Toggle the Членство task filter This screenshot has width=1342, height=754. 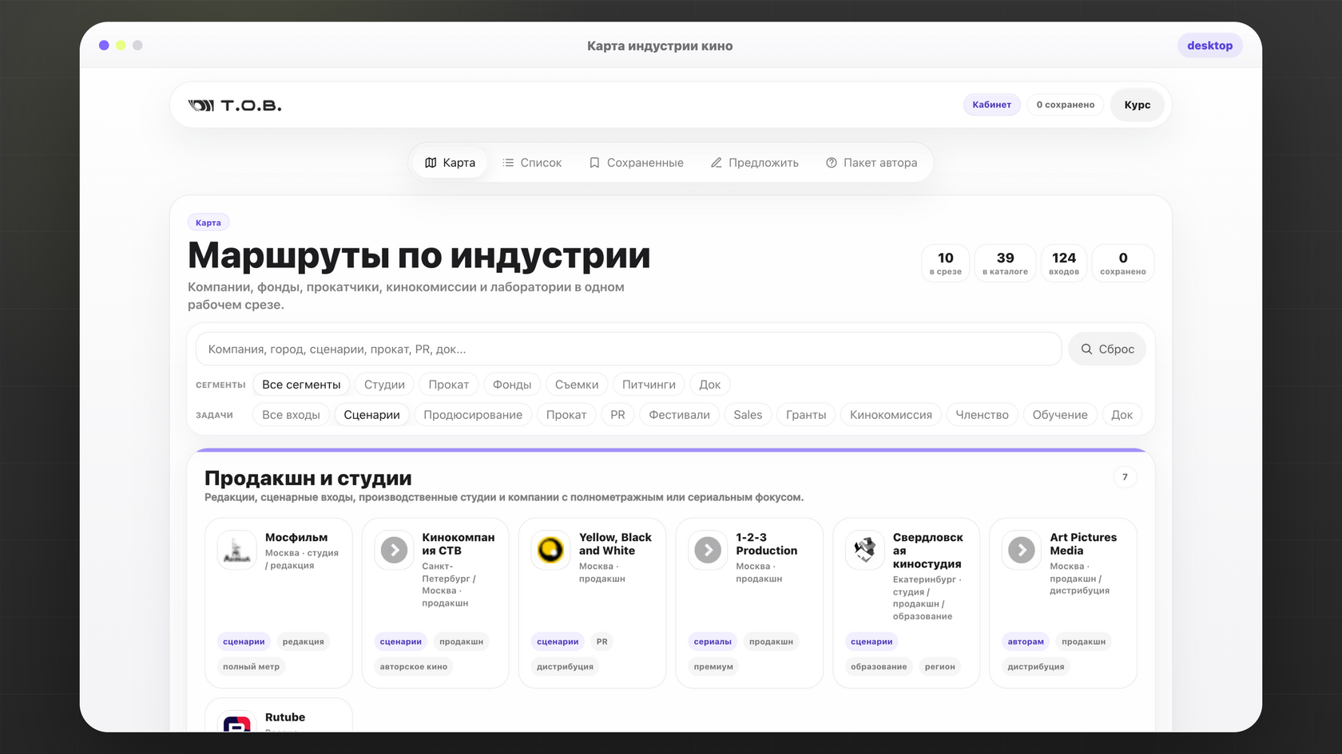click(982, 415)
